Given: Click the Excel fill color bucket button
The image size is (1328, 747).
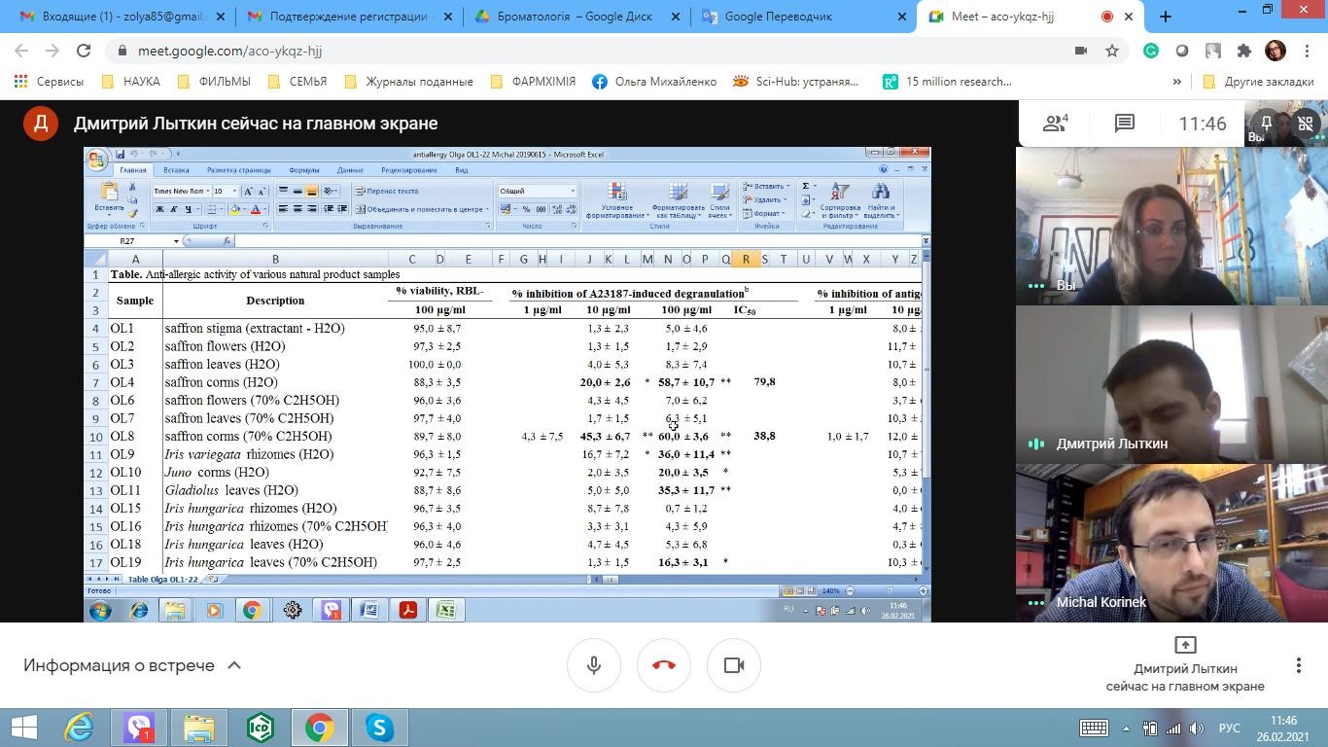Looking at the screenshot, I should click(235, 209).
